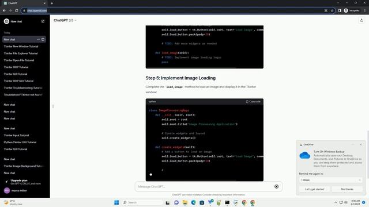Open Tkinter Open File Tutorial chat
This screenshot has width=369, height=207.
point(19,60)
